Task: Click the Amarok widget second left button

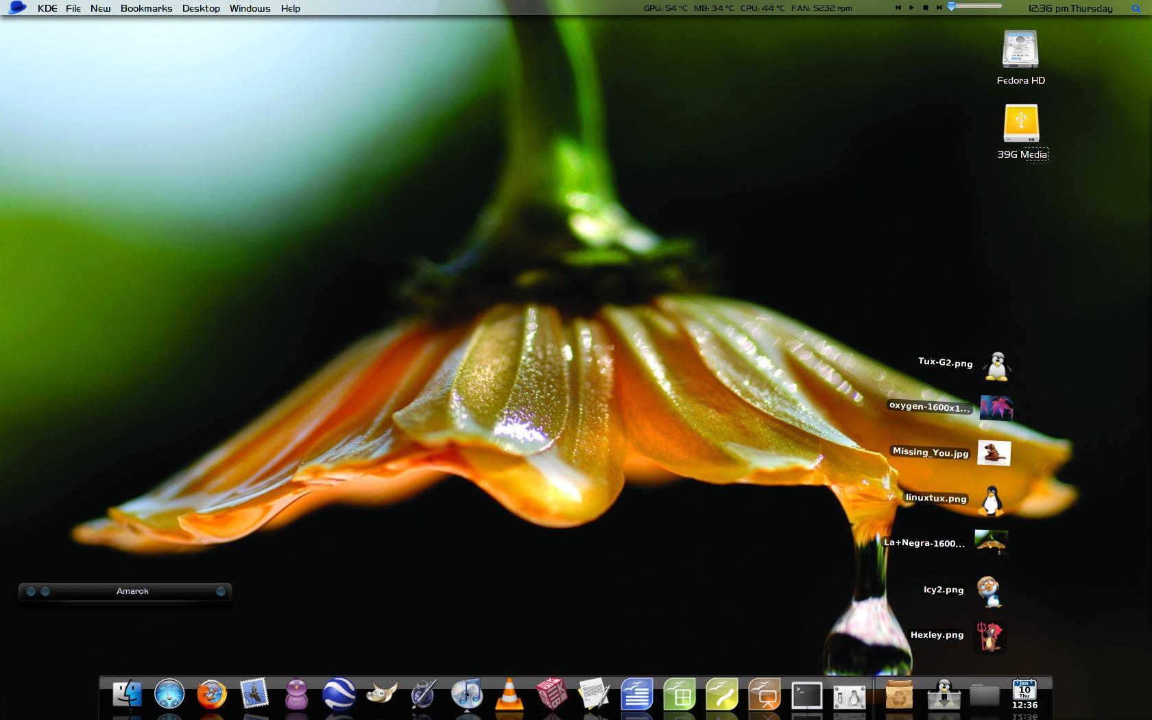Action: tap(45, 591)
